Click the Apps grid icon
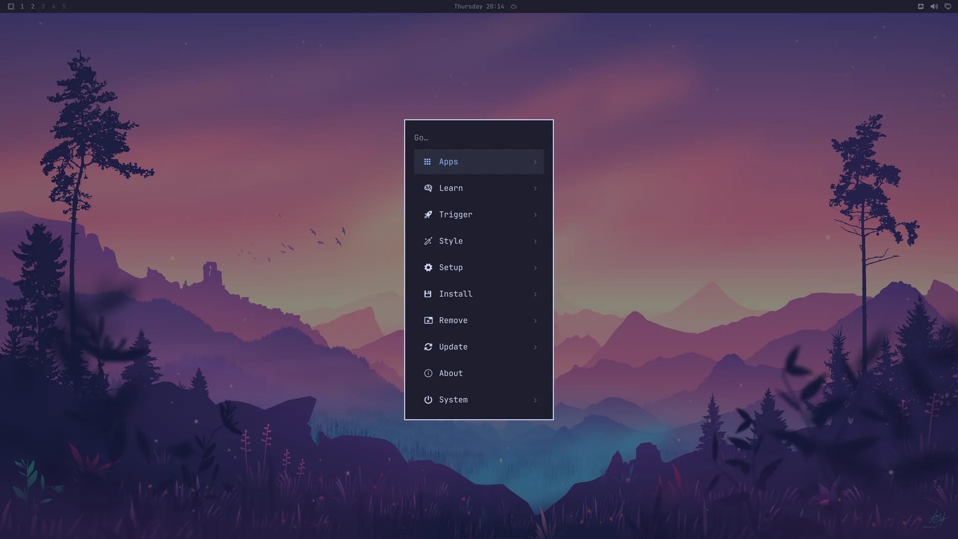The height and width of the screenshot is (539, 958). click(x=428, y=162)
